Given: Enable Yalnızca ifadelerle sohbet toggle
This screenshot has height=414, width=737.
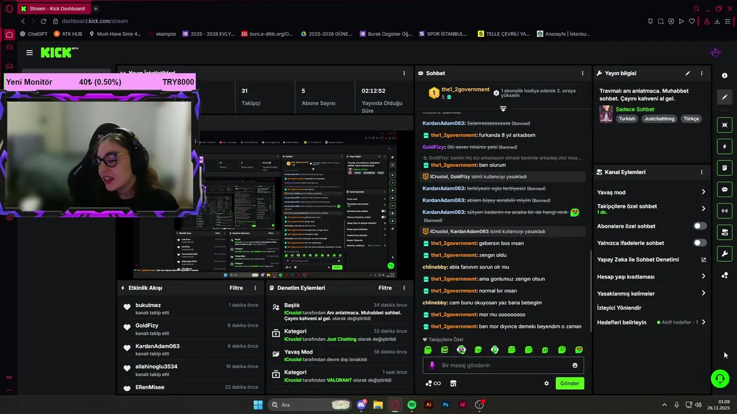Looking at the screenshot, I should click(x=700, y=243).
